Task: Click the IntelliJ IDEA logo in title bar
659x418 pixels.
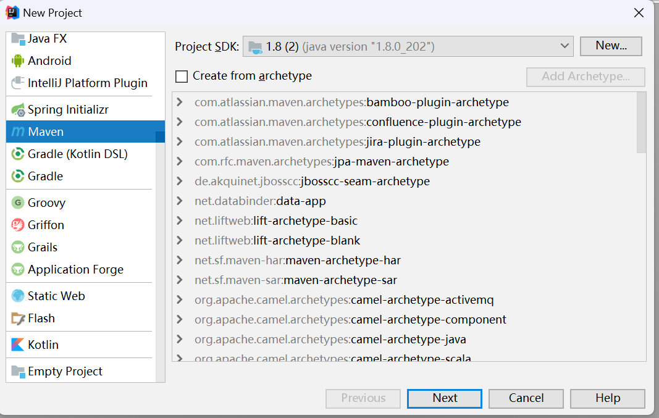Action: [x=12, y=12]
